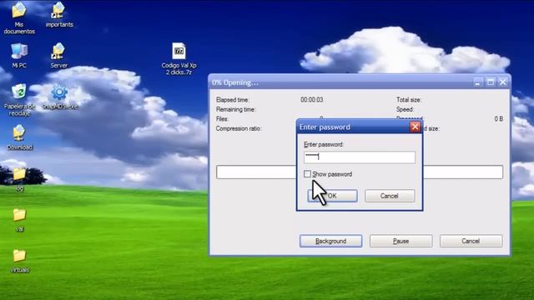Click the 0 B value in Opening window
This screenshot has width=534, height=300.
(499, 118)
